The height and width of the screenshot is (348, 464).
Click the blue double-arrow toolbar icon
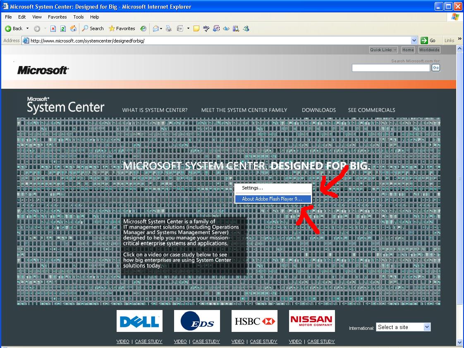(226, 28)
